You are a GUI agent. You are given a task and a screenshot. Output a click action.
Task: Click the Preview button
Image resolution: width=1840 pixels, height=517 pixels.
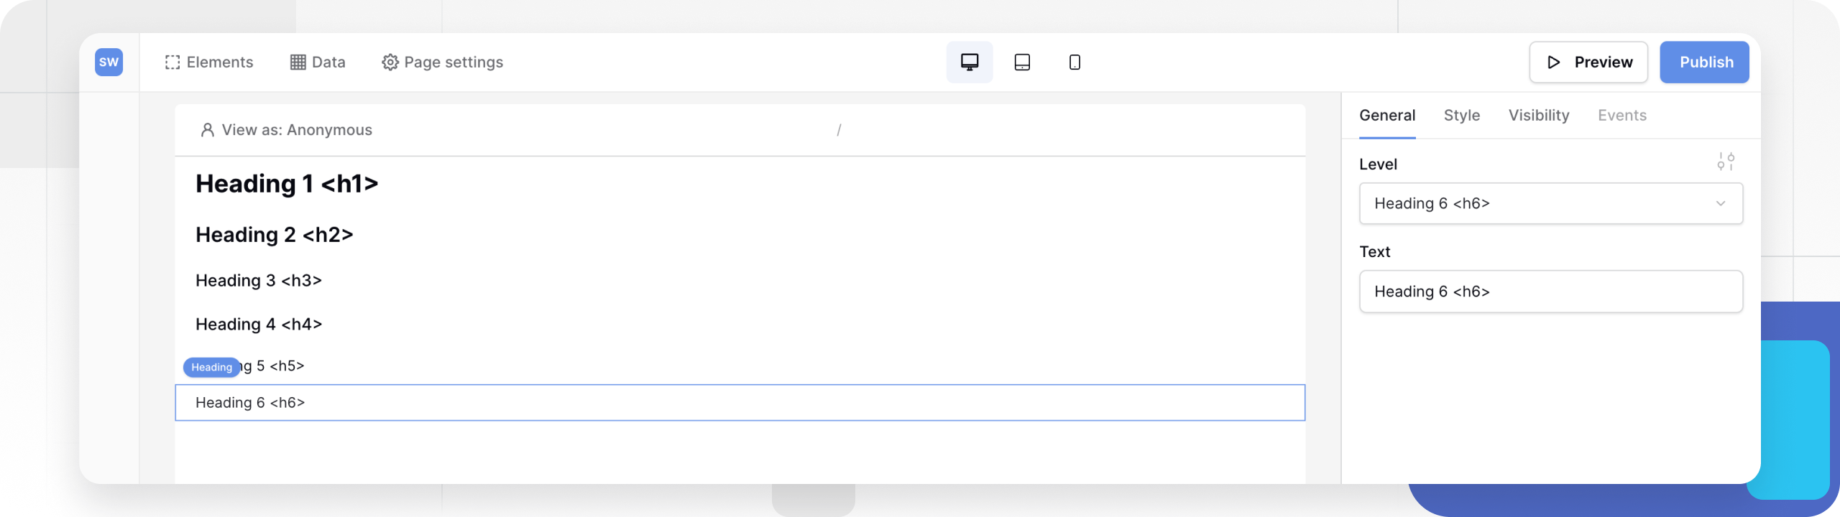coord(1588,62)
